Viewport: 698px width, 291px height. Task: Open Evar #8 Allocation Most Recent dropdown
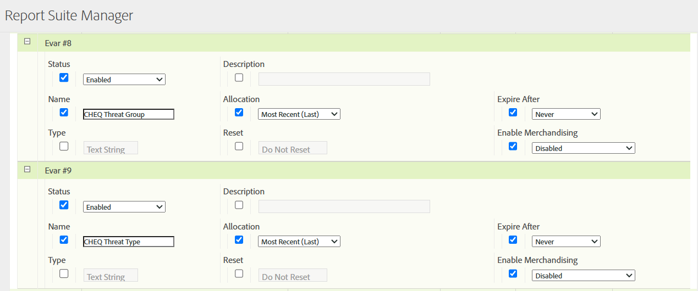[299, 114]
